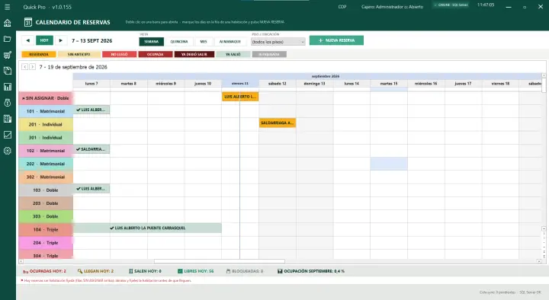Open the money bag sidebar icon
Viewport: 549px width, 300px height.
[x=8, y=103]
